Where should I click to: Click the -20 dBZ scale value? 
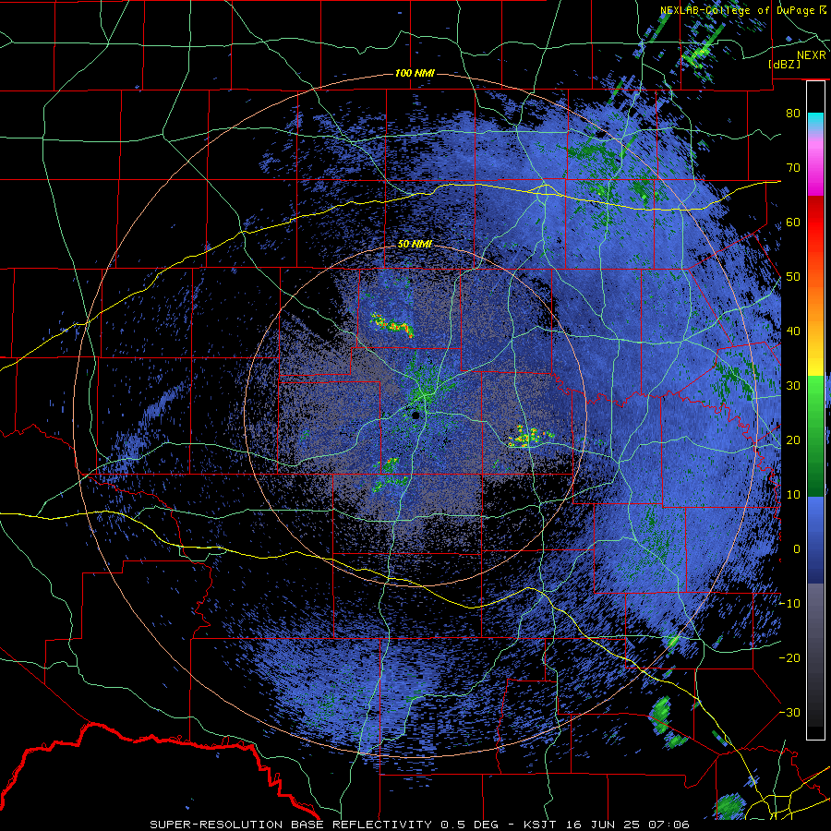point(789,658)
